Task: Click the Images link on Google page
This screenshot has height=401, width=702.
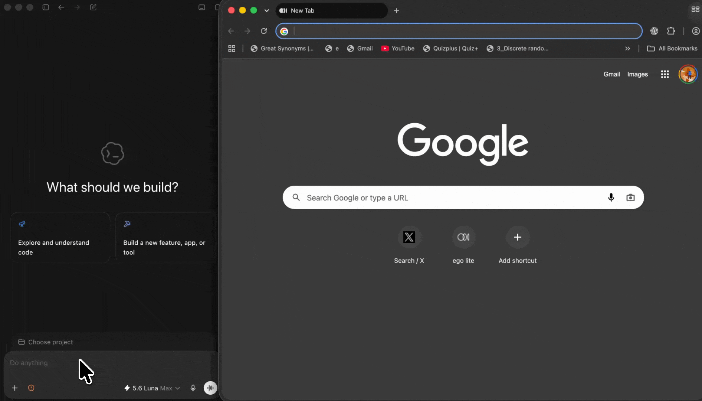Action: [637, 74]
